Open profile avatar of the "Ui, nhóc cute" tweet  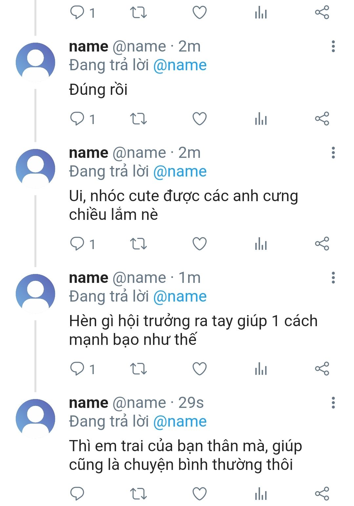click(35, 169)
